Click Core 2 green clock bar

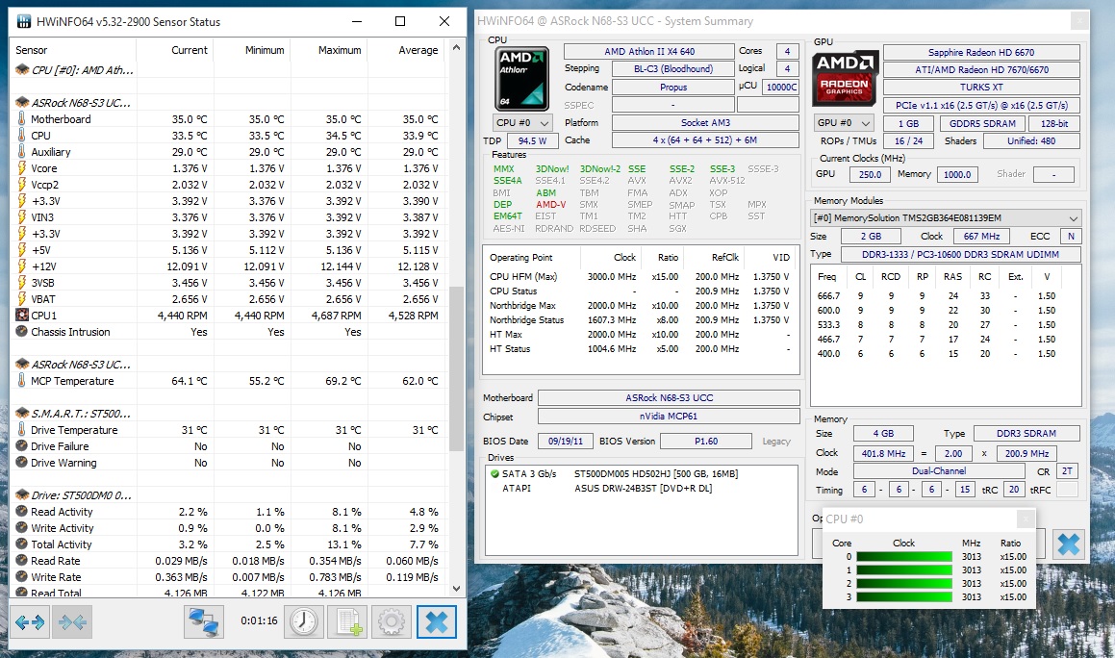903,583
